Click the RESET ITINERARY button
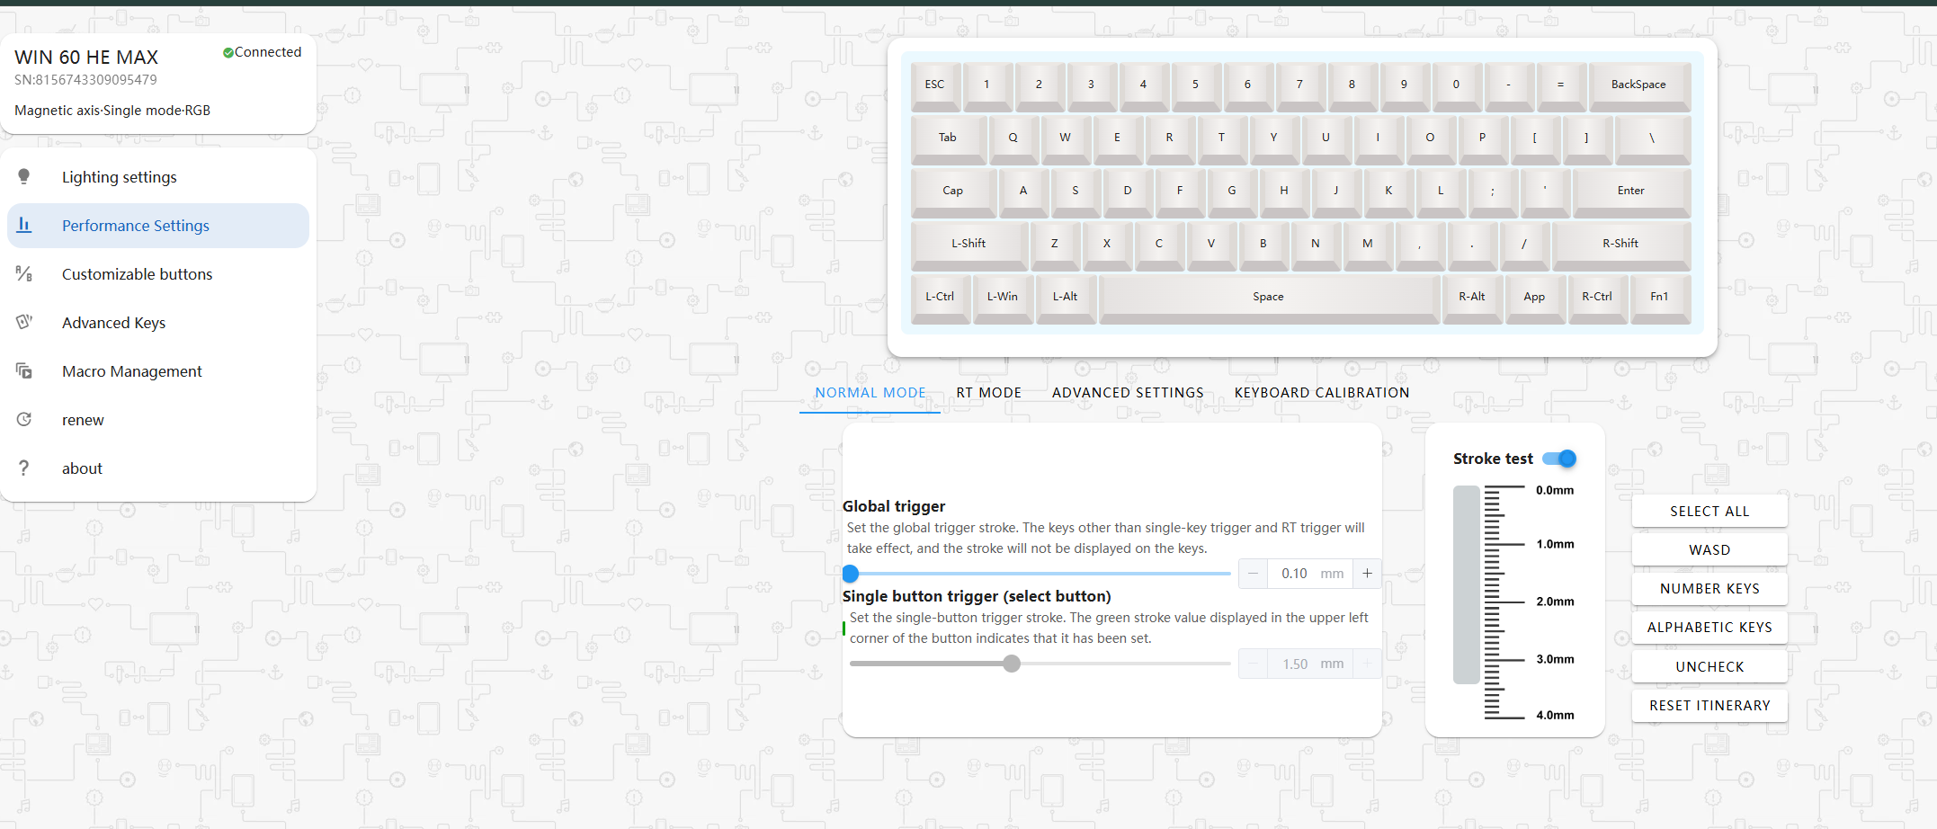Image resolution: width=1937 pixels, height=829 pixels. [x=1709, y=706]
